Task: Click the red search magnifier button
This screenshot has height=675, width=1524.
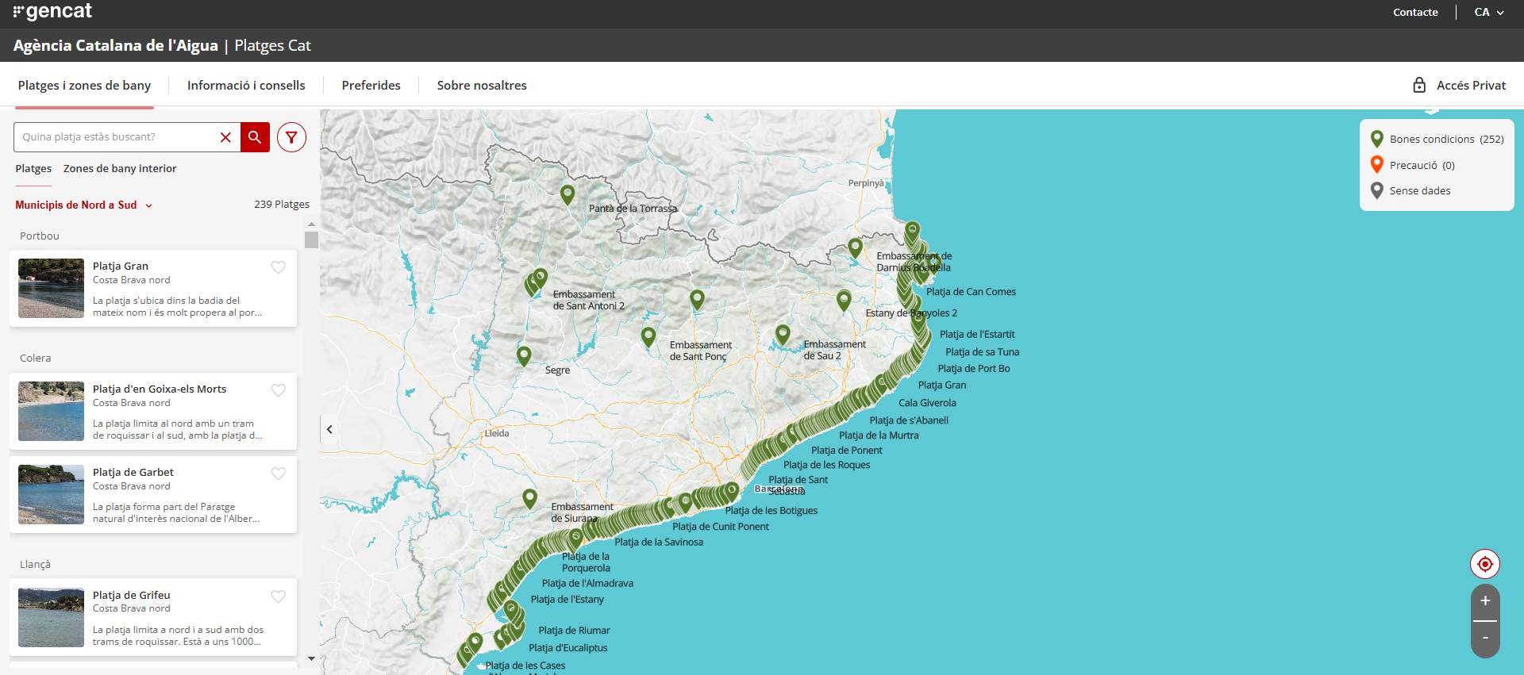Action: click(255, 137)
